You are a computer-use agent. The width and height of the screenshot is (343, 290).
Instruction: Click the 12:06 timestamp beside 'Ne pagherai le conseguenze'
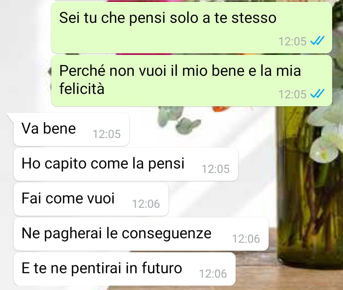click(246, 239)
